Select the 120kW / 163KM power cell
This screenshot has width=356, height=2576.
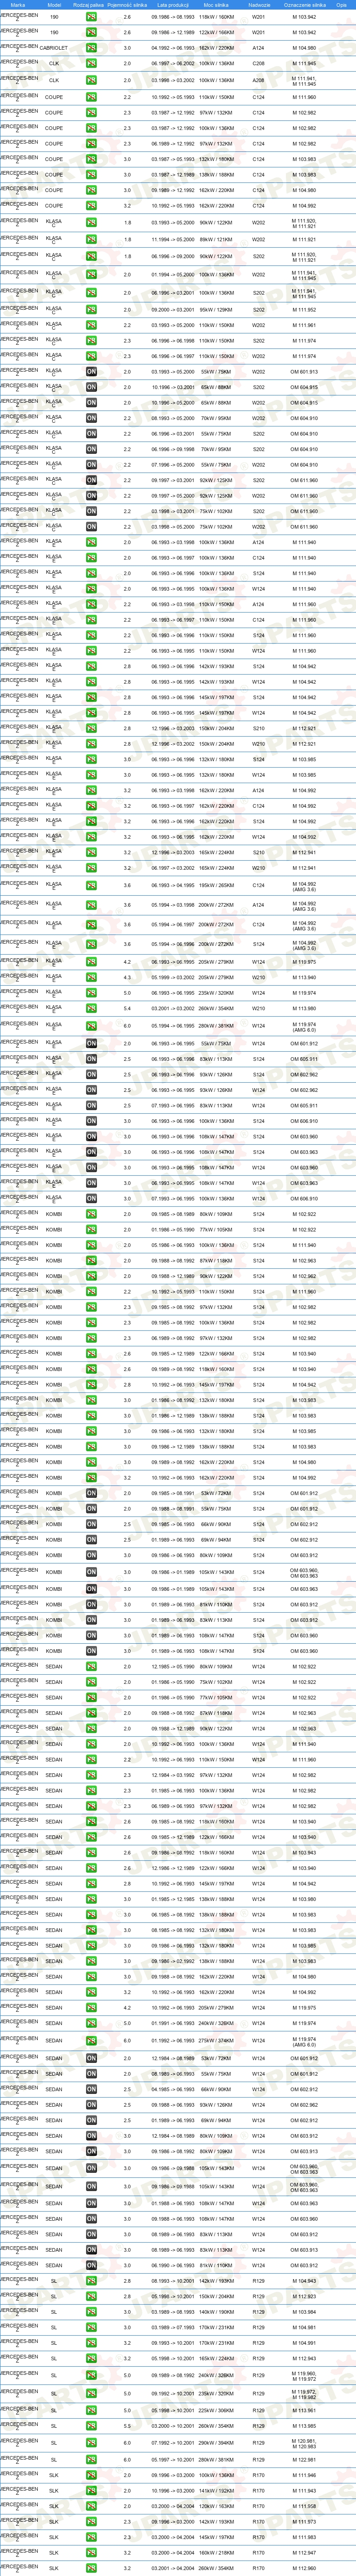click(x=215, y=2506)
